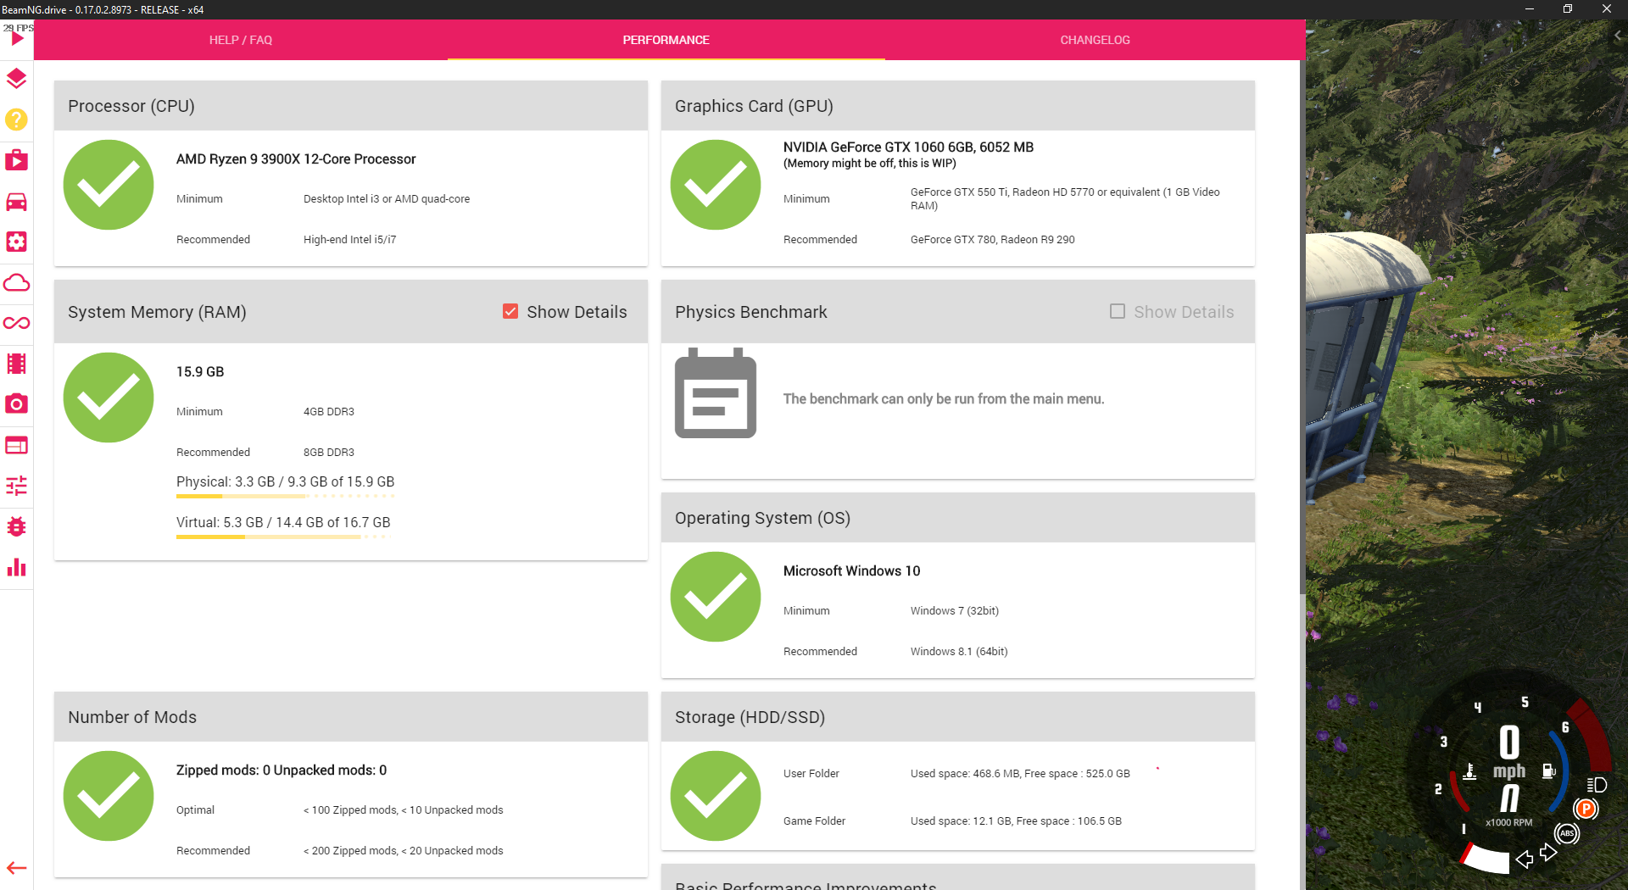Click 'NVIDIA GeForce GTX 1060 6GB, 6052 MB' text

click(x=908, y=147)
